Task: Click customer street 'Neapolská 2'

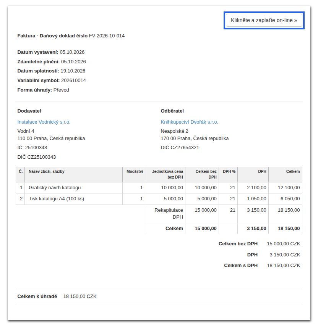Action: pyautogui.click(x=174, y=131)
